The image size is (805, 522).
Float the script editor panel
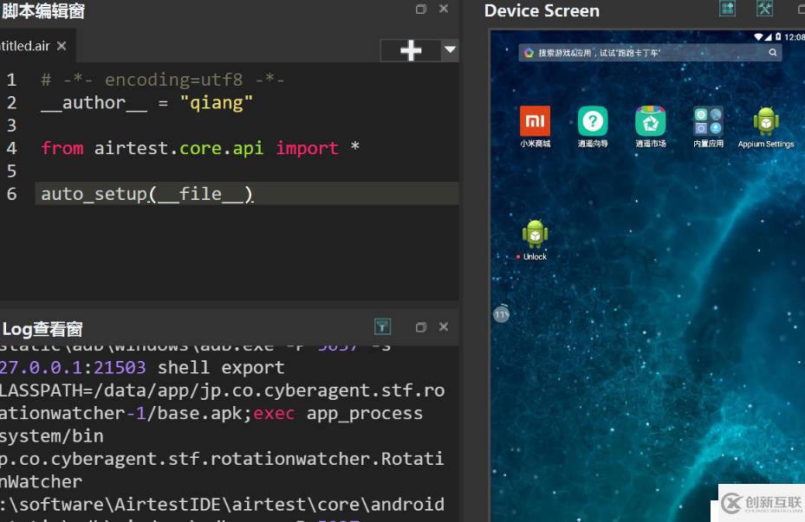pyautogui.click(x=421, y=10)
